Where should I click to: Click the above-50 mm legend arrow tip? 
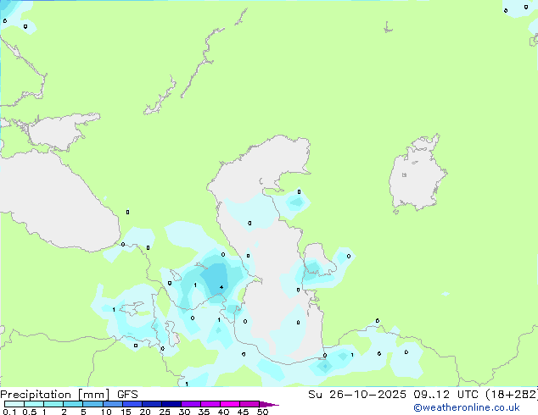point(269,404)
